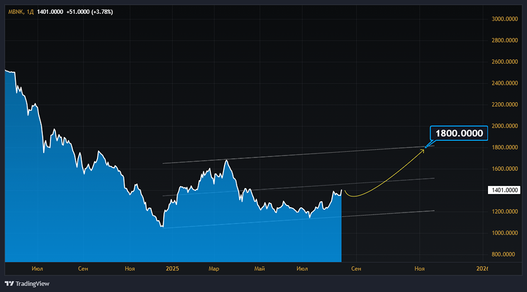Click the TradingView logo icon

pos(9,284)
